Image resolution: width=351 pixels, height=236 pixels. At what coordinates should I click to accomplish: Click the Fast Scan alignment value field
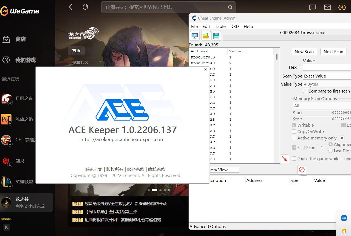(321, 147)
